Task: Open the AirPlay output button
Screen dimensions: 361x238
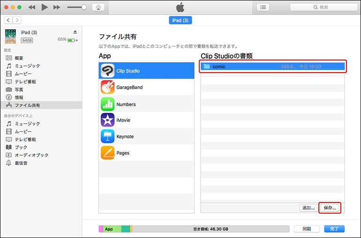Action: (x=98, y=7)
